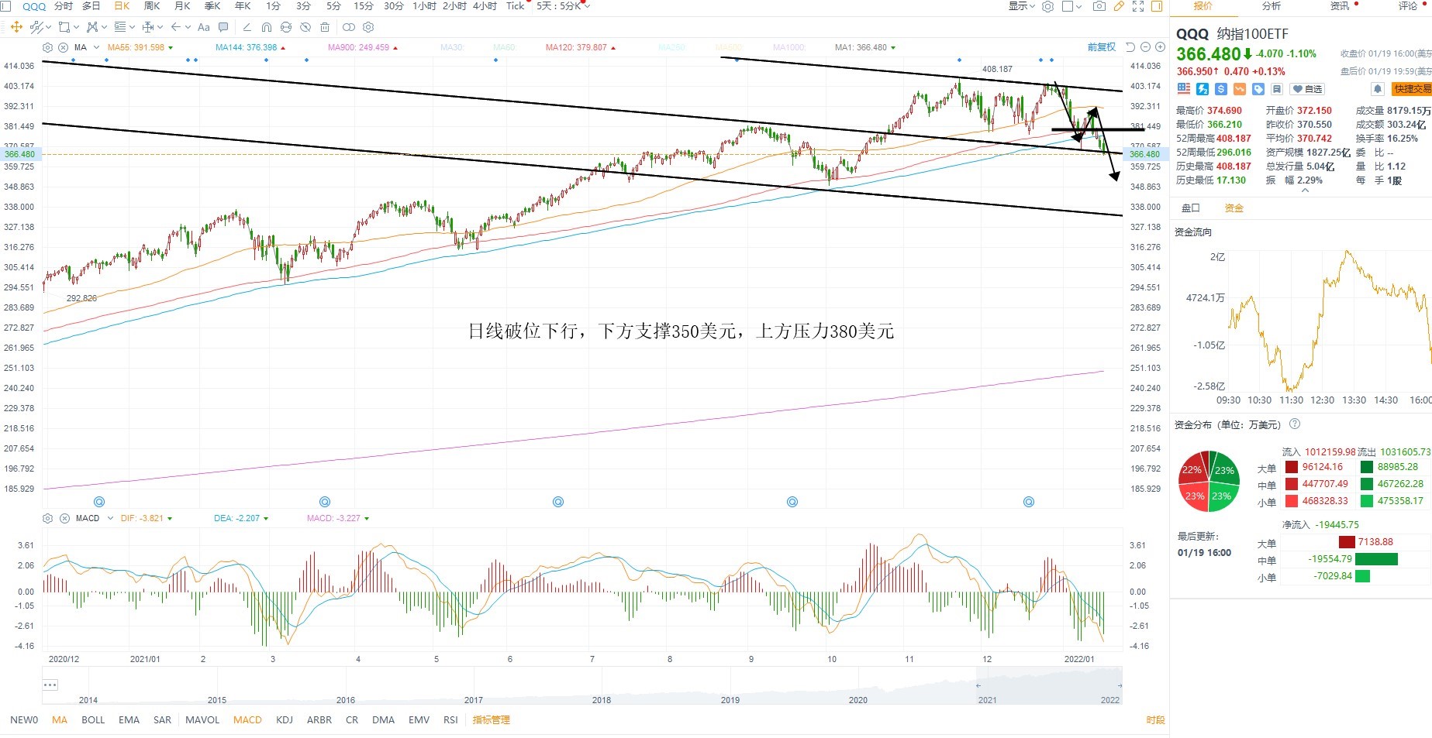Hide drawings with the eye-slash icon
1432x738 pixels.
(x=305, y=27)
